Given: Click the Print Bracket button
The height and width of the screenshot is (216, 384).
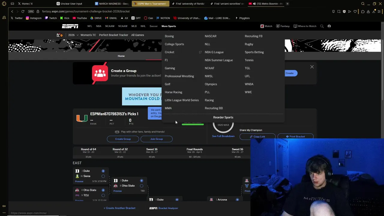Looking at the screenshot, I should pyautogui.click(x=295, y=136).
